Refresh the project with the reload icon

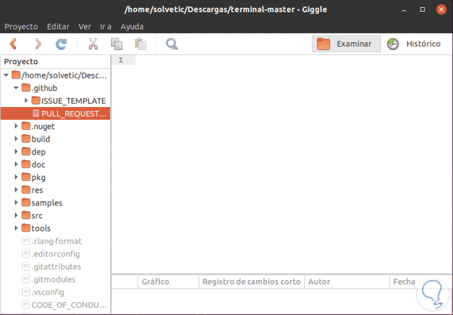[x=61, y=44]
